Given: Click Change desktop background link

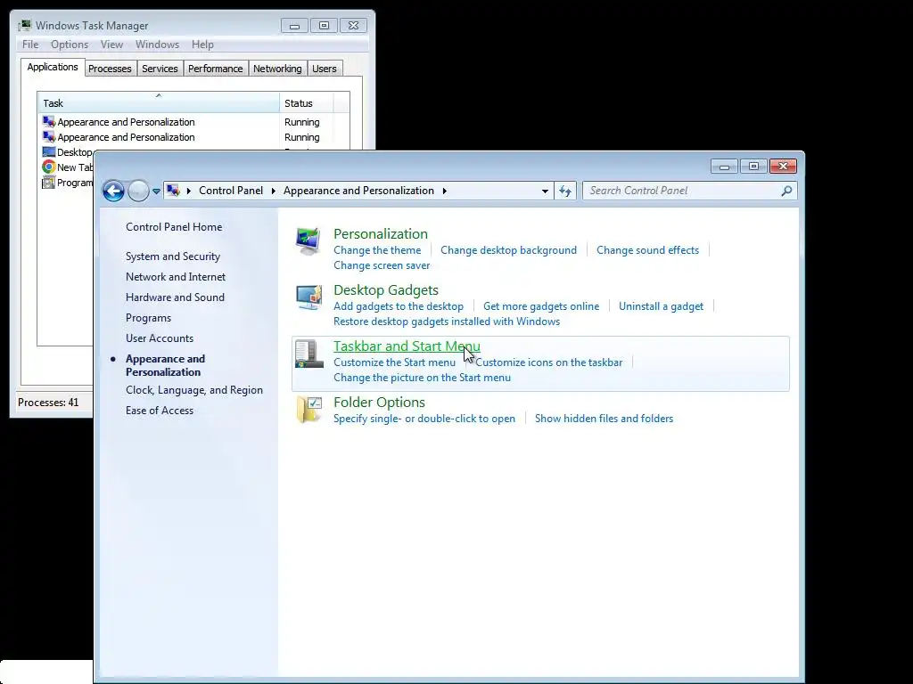Looking at the screenshot, I should point(508,250).
